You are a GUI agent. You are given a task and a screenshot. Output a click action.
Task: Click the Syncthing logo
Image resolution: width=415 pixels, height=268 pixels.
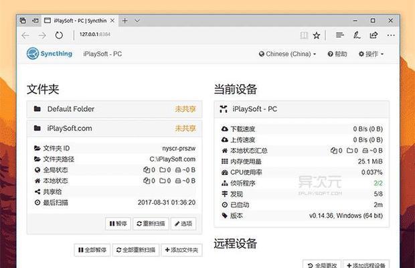point(50,54)
